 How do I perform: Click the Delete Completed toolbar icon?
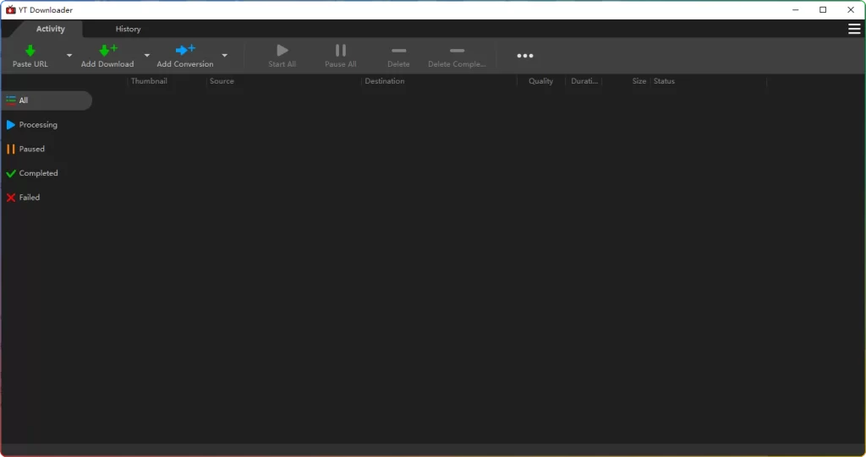(x=457, y=52)
